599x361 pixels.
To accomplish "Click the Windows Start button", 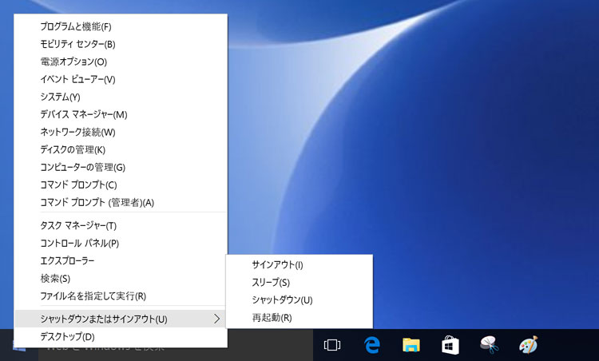I will (19, 345).
